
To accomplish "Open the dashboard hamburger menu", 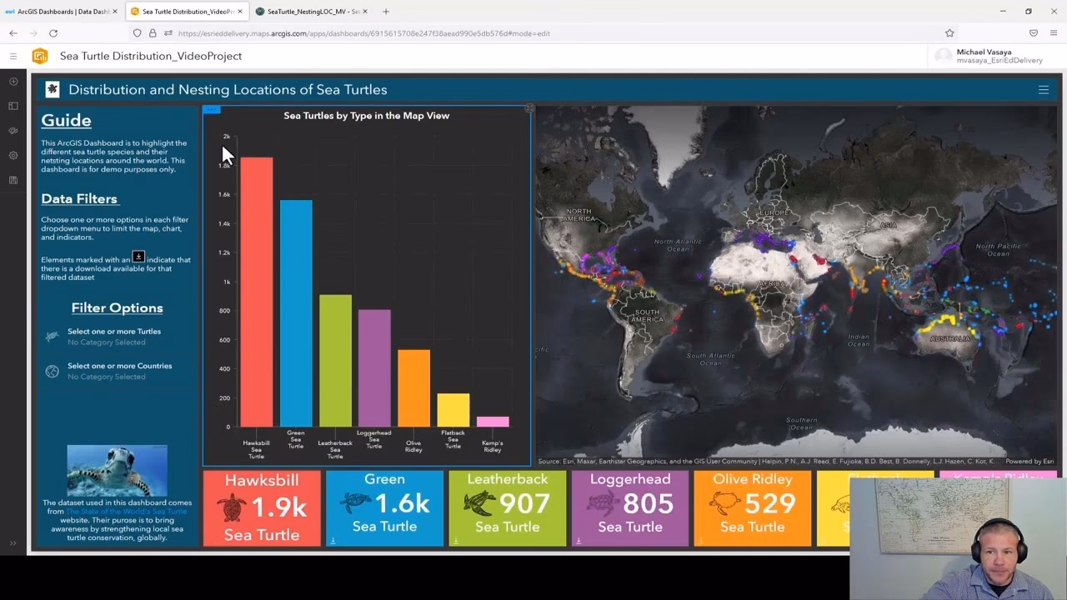I will point(1044,90).
